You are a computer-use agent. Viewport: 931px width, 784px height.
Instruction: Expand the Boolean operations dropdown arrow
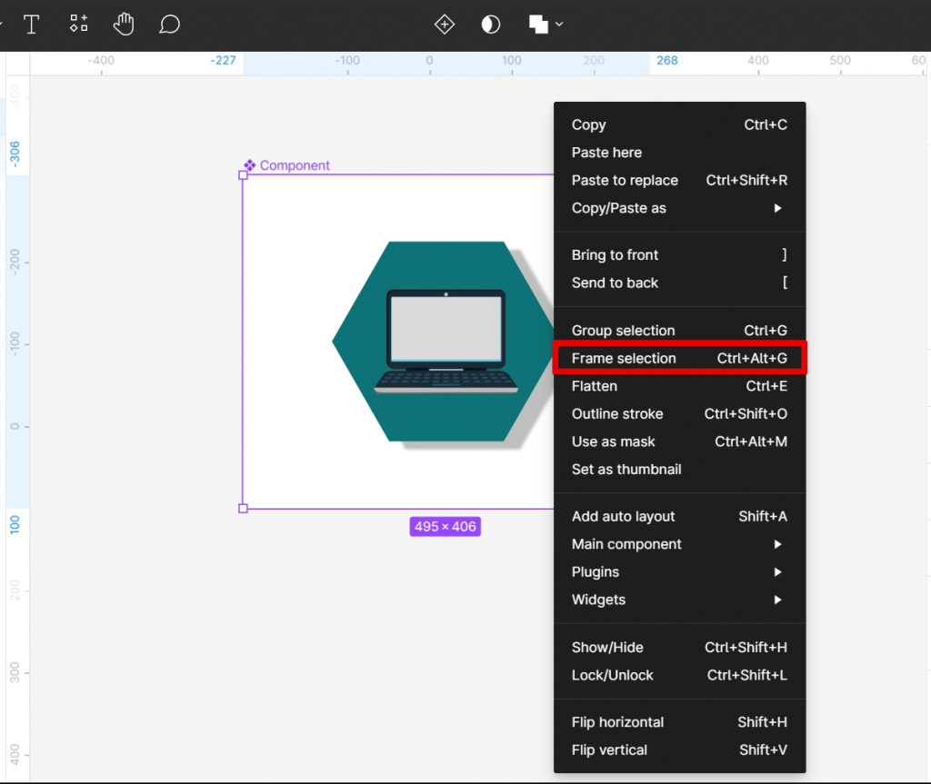559,25
